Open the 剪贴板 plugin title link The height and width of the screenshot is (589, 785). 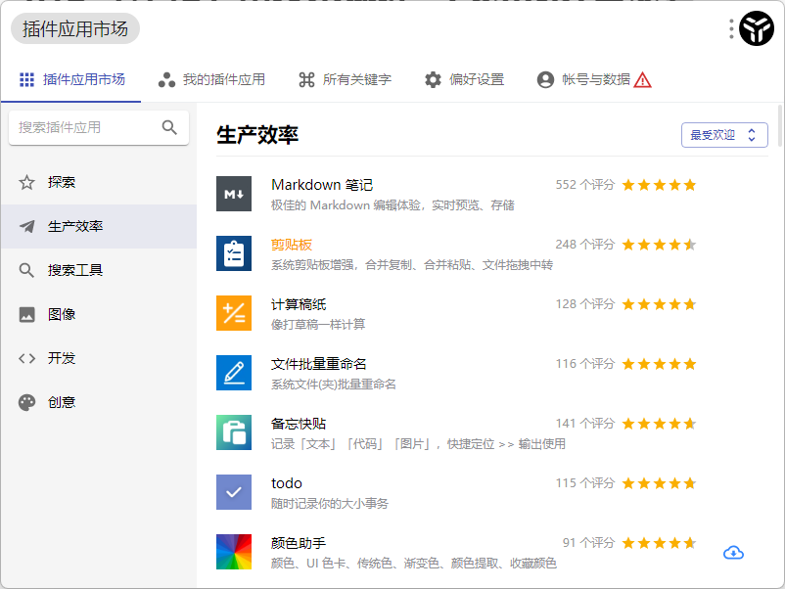point(292,245)
